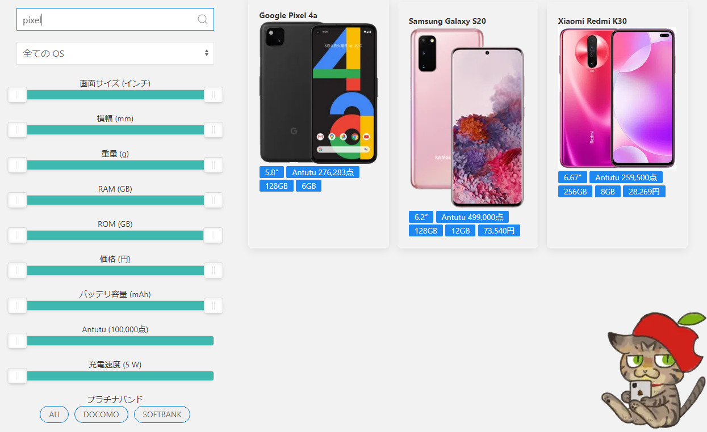Click the 充電速度 (5 W) slider handle
The image size is (707, 432).
pyautogui.click(x=17, y=376)
